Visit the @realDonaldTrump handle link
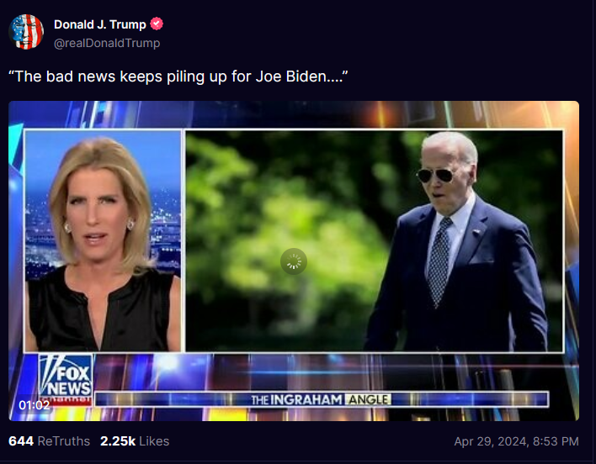Image resolution: width=596 pixels, height=464 pixels. pos(107,43)
